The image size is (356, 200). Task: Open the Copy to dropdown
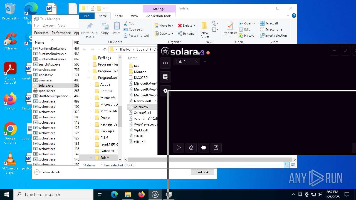click(x=164, y=34)
